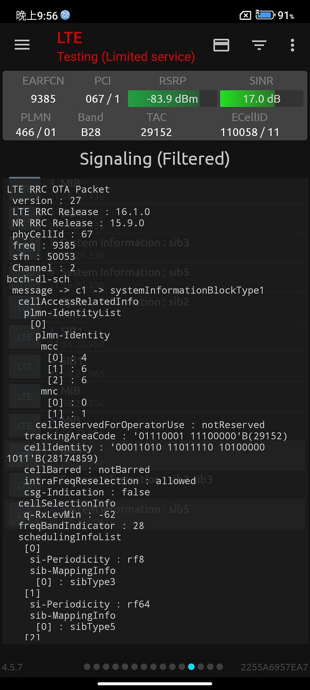Tap the ECellID 110058 / 11 value

[250, 132]
